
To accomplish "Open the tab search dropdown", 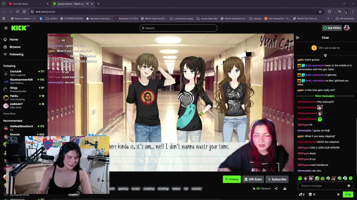I will [4, 4].
